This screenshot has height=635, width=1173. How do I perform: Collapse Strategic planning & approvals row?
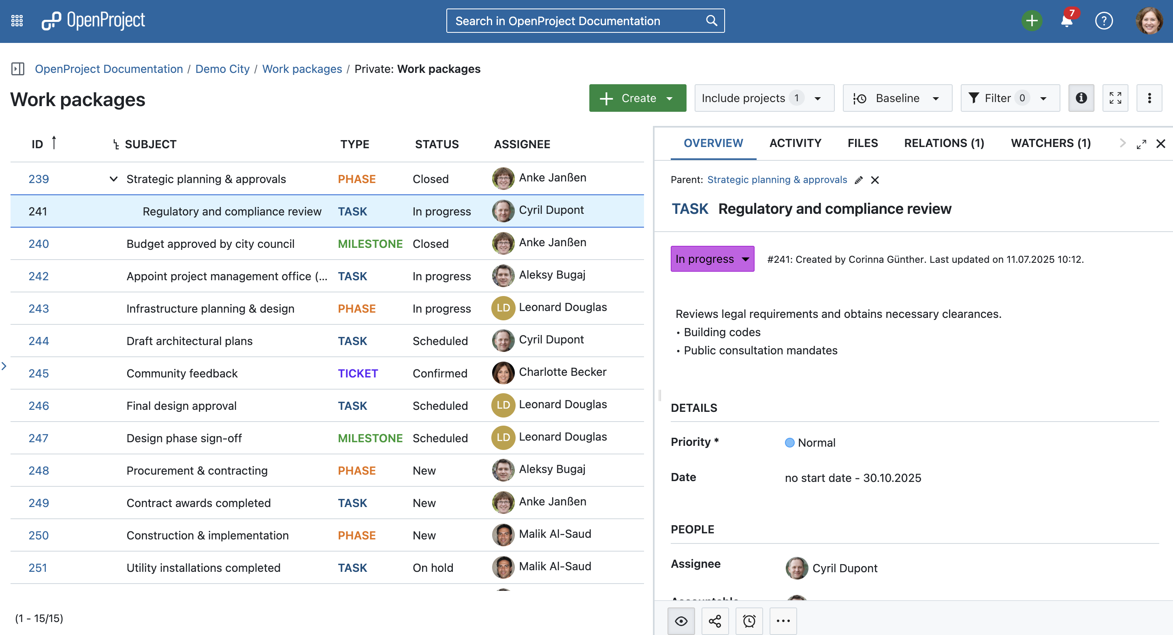[x=113, y=179]
